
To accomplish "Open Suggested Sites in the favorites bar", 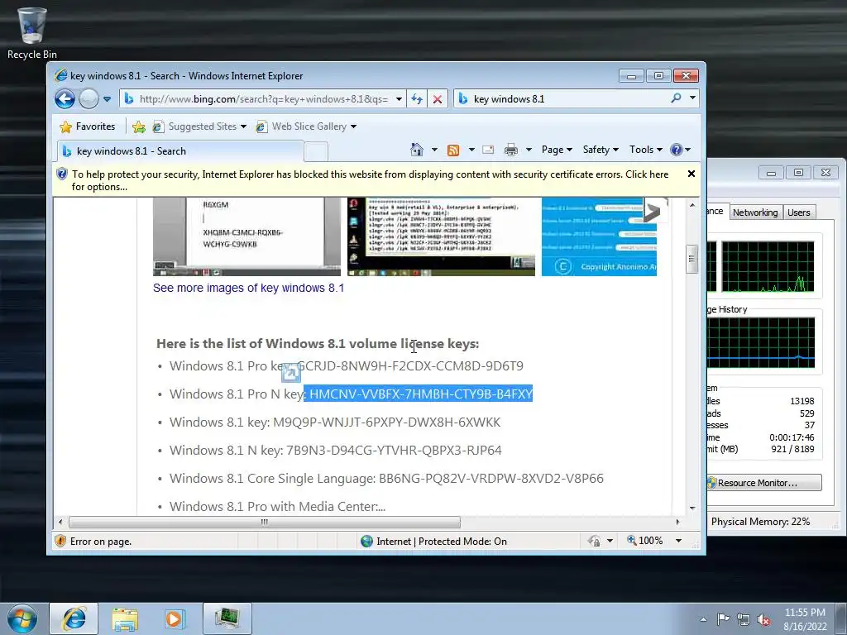I will click(199, 127).
